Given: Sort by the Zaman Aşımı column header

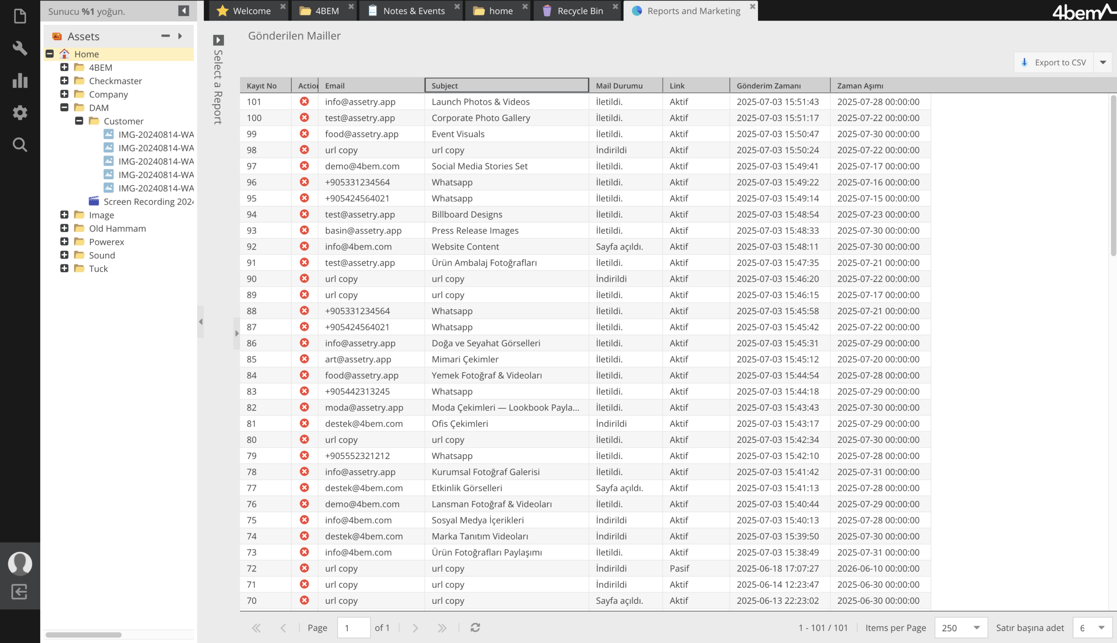Looking at the screenshot, I should (880, 85).
